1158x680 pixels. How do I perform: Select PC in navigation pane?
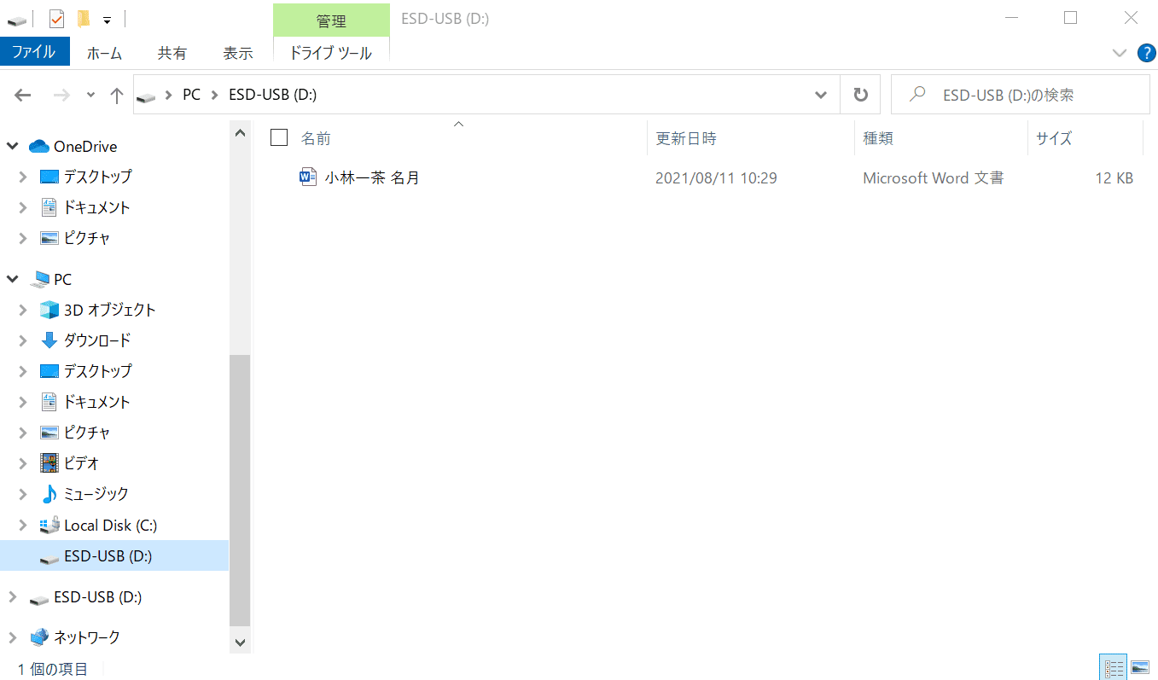click(x=62, y=279)
